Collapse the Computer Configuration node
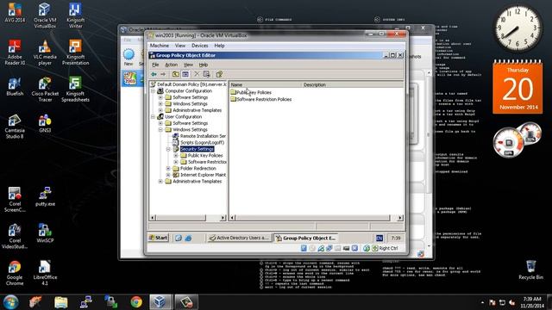 (x=153, y=90)
